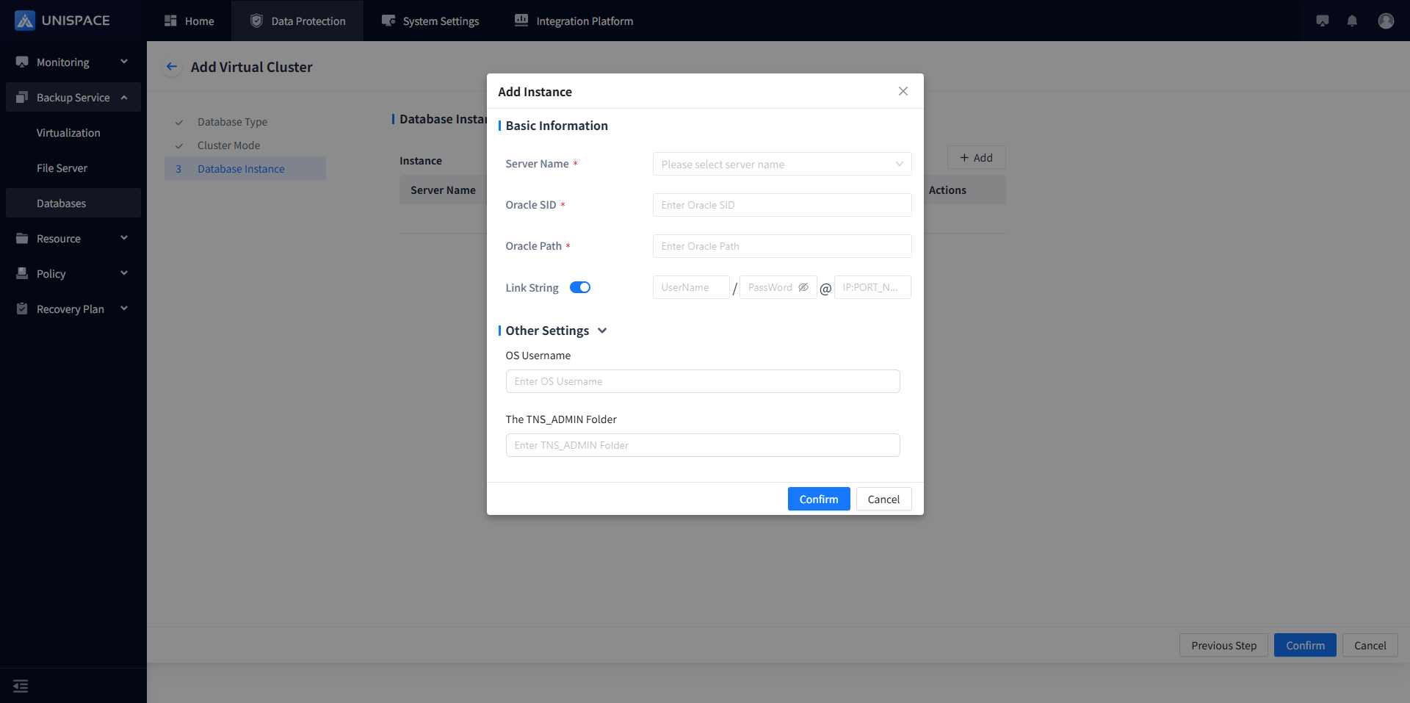Click Cancel in the Add Instance dialog
The height and width of the screenshot is (703, 1410).
tap(883, 499)
